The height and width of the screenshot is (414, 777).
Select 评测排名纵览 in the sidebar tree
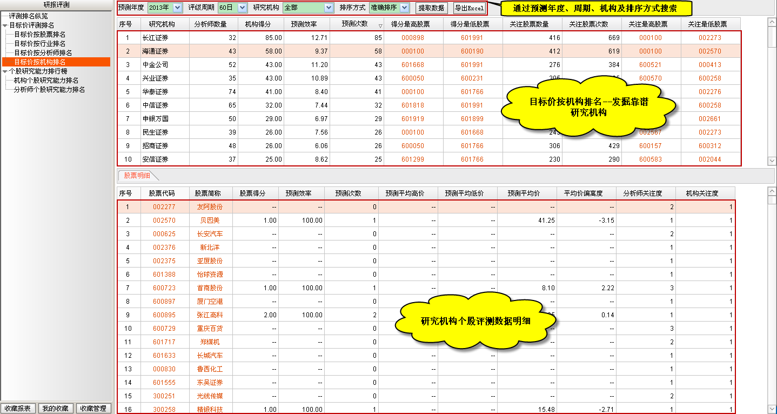pos(28,16)
